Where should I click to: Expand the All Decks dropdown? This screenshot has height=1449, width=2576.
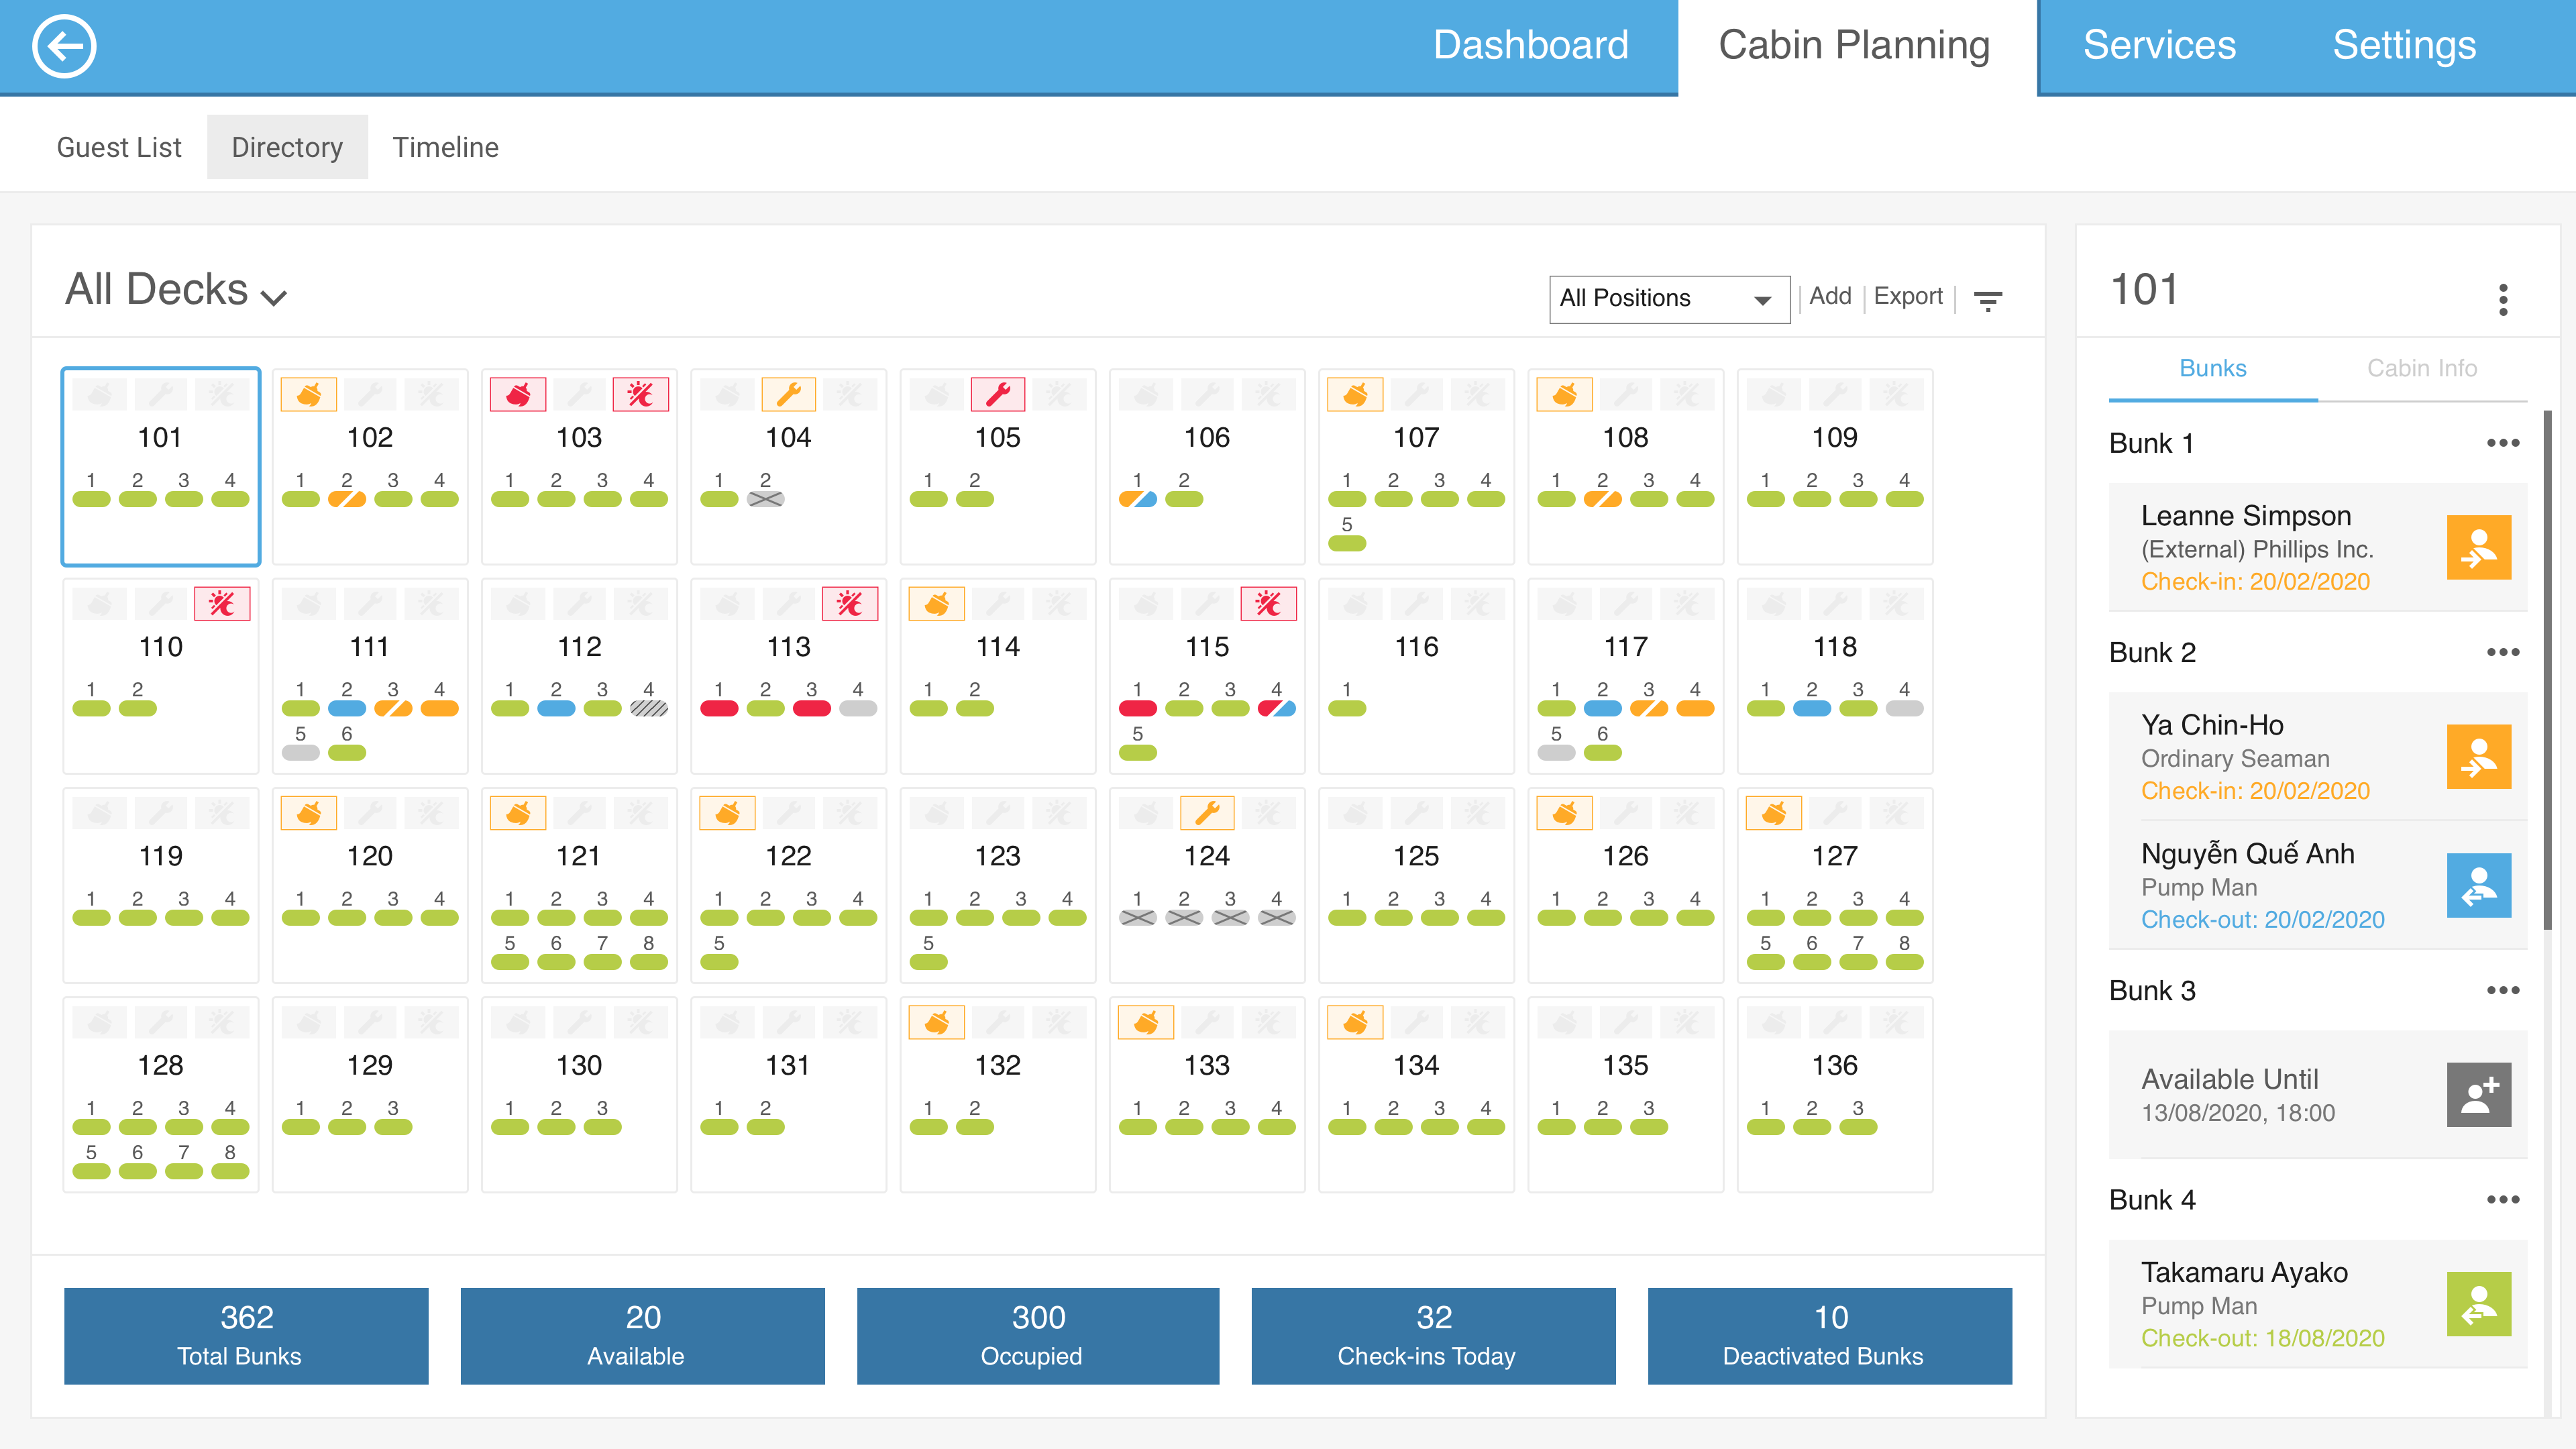point(177,291)
